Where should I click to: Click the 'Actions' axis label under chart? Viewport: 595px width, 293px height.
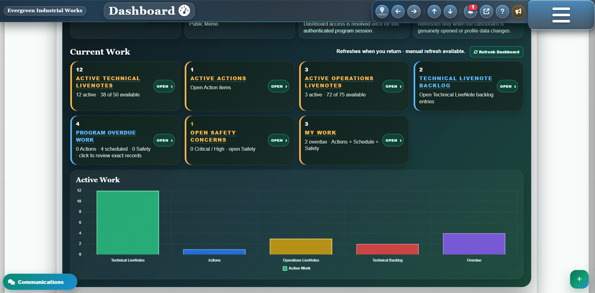[x=214, y=260]
